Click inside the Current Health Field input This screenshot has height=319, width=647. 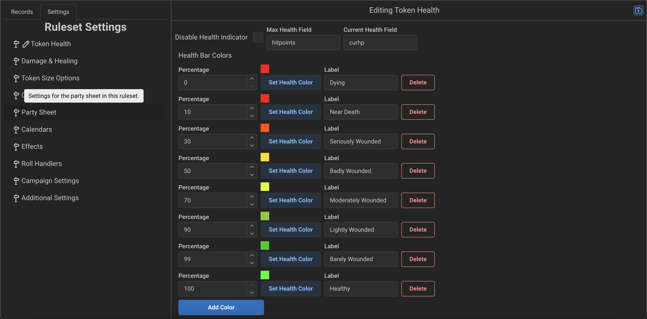coord(380,42)
